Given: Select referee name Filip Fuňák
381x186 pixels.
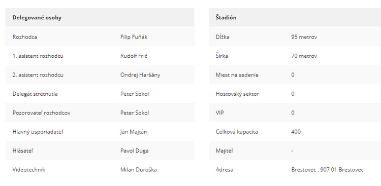Looking at the screenshot, I should (x=134, y=37).
